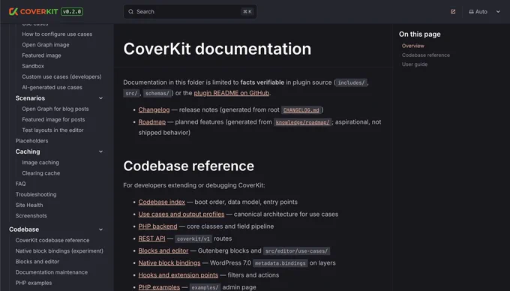Click the Codebase reference heading

(189, 166)
